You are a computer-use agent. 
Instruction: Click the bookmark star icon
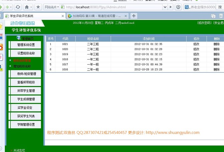pos(38,7)
